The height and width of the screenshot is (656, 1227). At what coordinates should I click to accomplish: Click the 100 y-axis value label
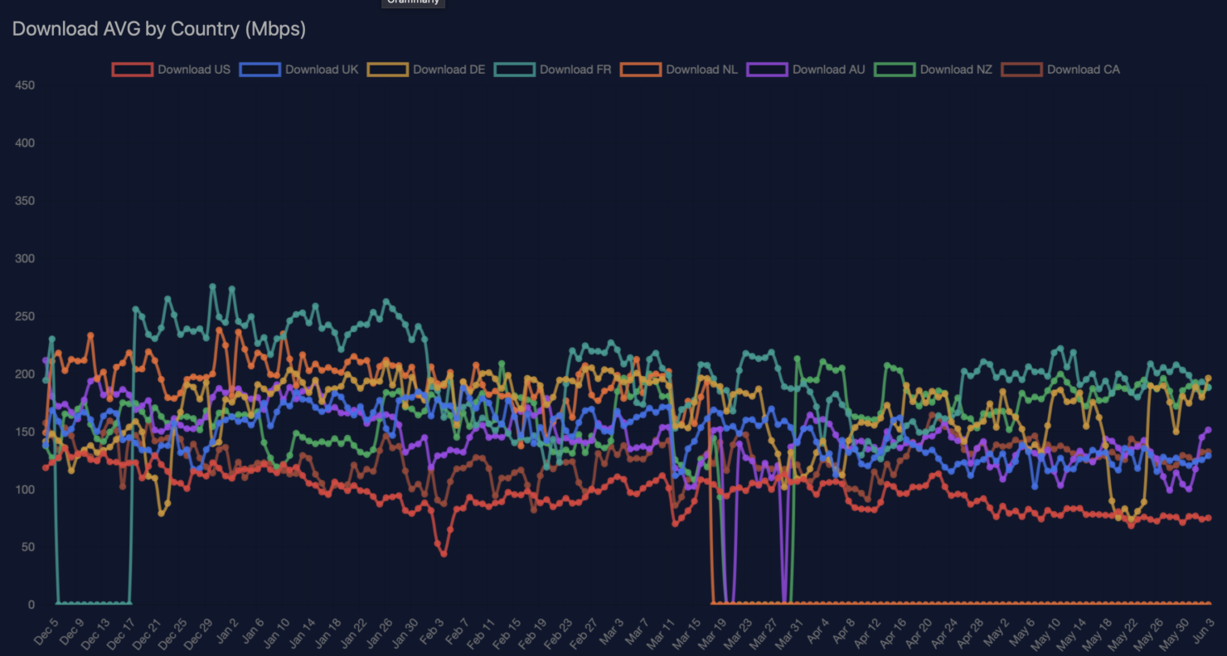[x=25, y=490]
